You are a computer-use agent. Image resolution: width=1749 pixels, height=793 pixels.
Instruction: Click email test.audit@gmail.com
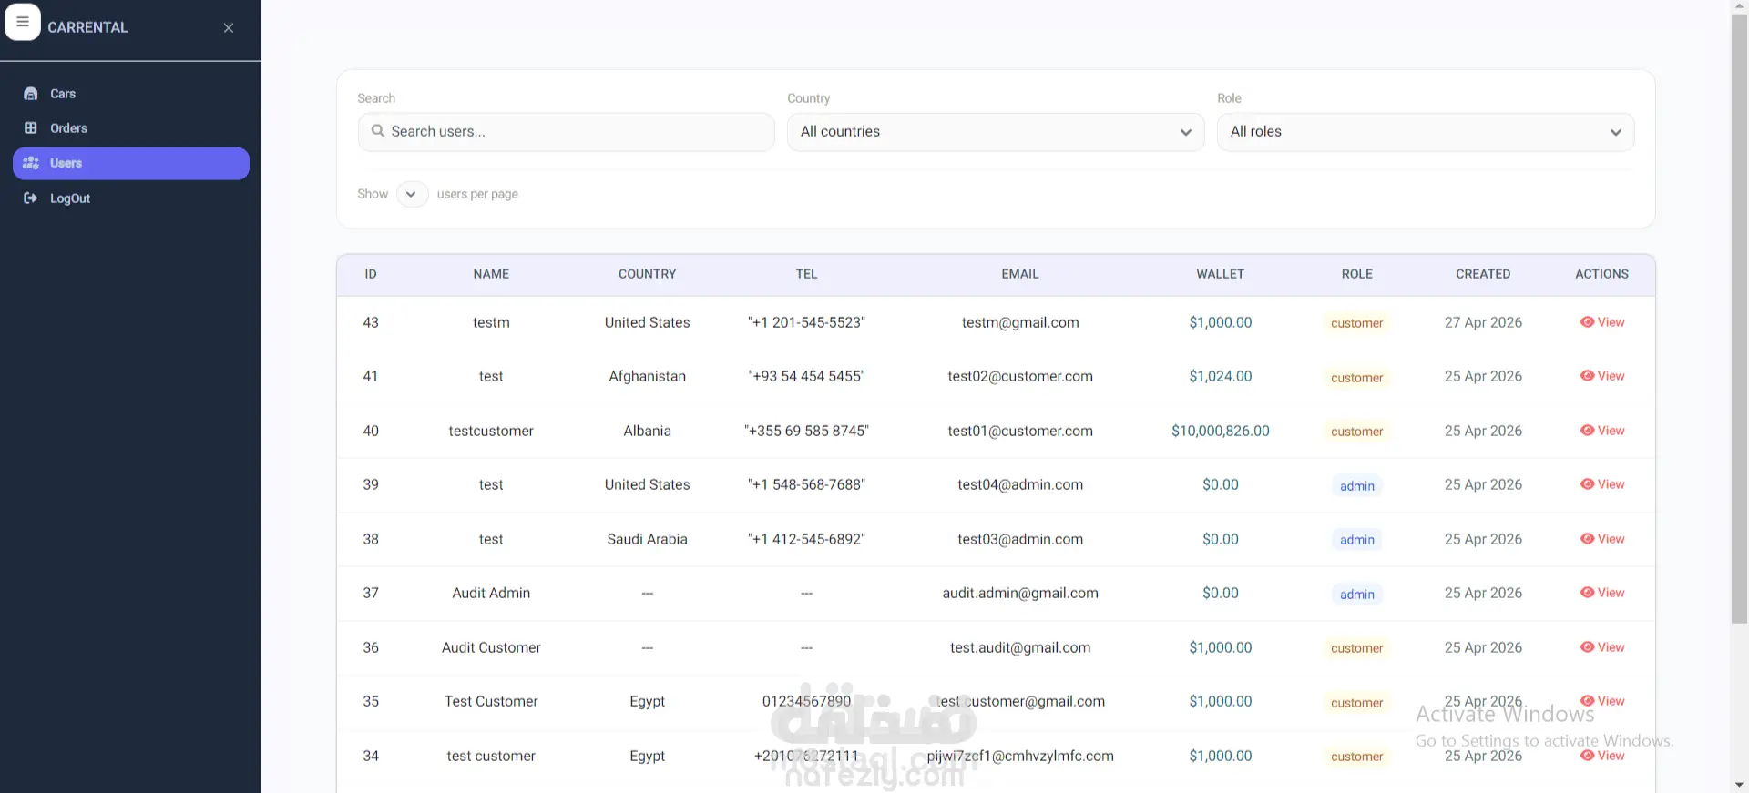1020,647
